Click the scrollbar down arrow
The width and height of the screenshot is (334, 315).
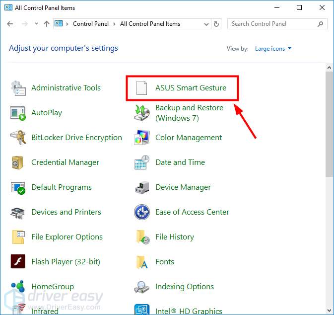tap(329, 311)
